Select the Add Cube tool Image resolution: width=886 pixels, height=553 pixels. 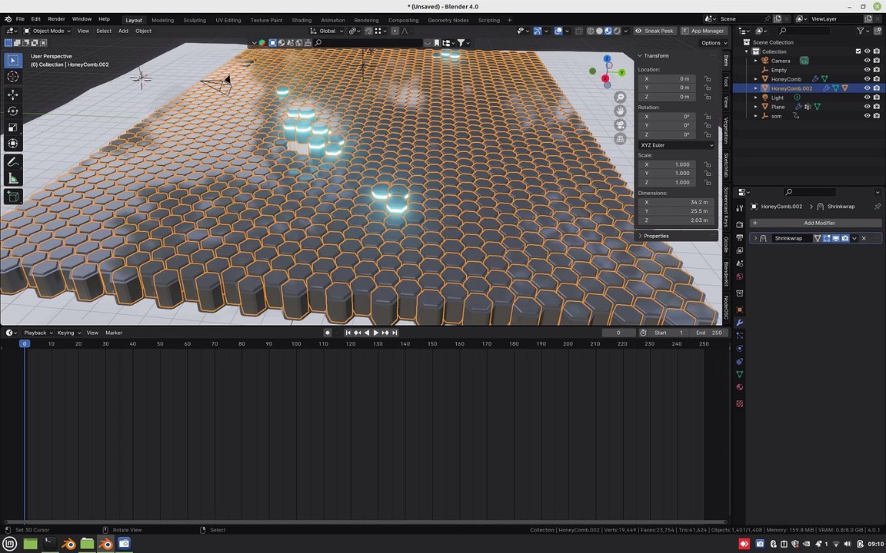pyautogui.click(x=12, y=197)
